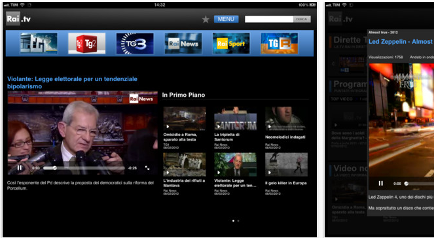Tap the favorites star icon
This screenshot has height=238, width=434.
[x=206, y=20]
